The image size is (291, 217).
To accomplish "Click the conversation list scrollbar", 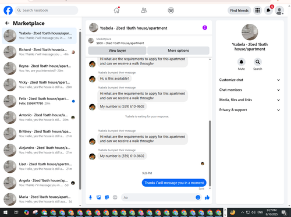I will (80, 111).
